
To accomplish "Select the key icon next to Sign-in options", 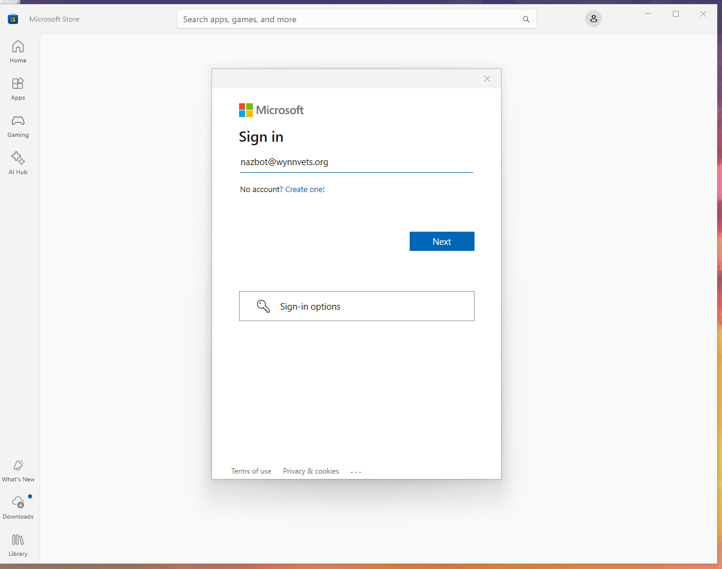I will (x=263, y=306).
